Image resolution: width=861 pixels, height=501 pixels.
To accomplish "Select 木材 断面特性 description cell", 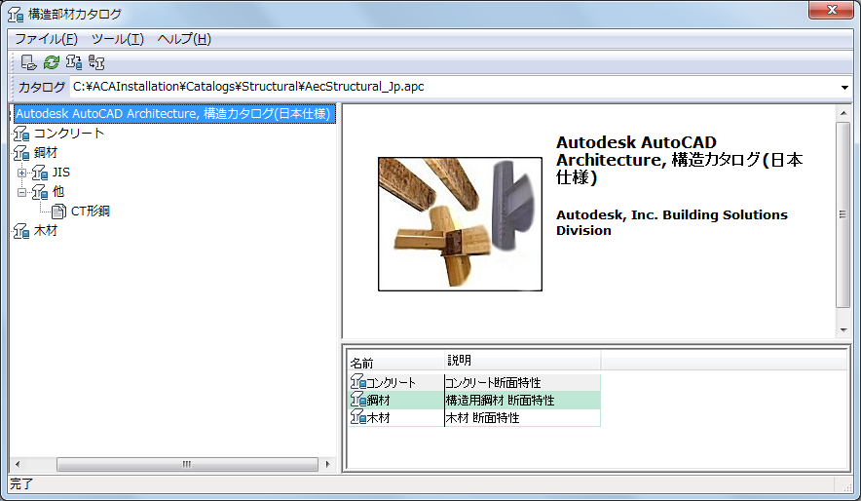I will [522, 417].
